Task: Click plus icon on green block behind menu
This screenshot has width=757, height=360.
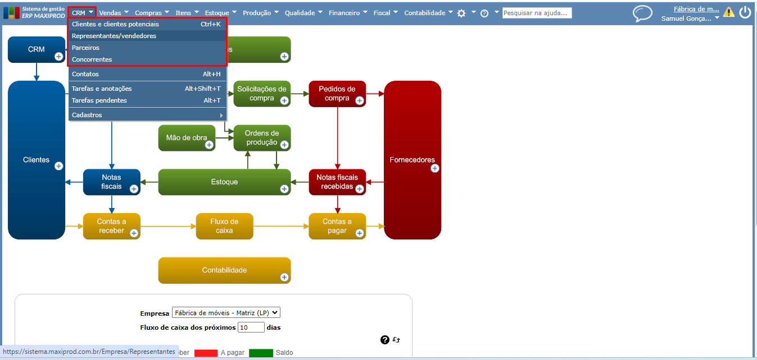Action: pos(284,57)
